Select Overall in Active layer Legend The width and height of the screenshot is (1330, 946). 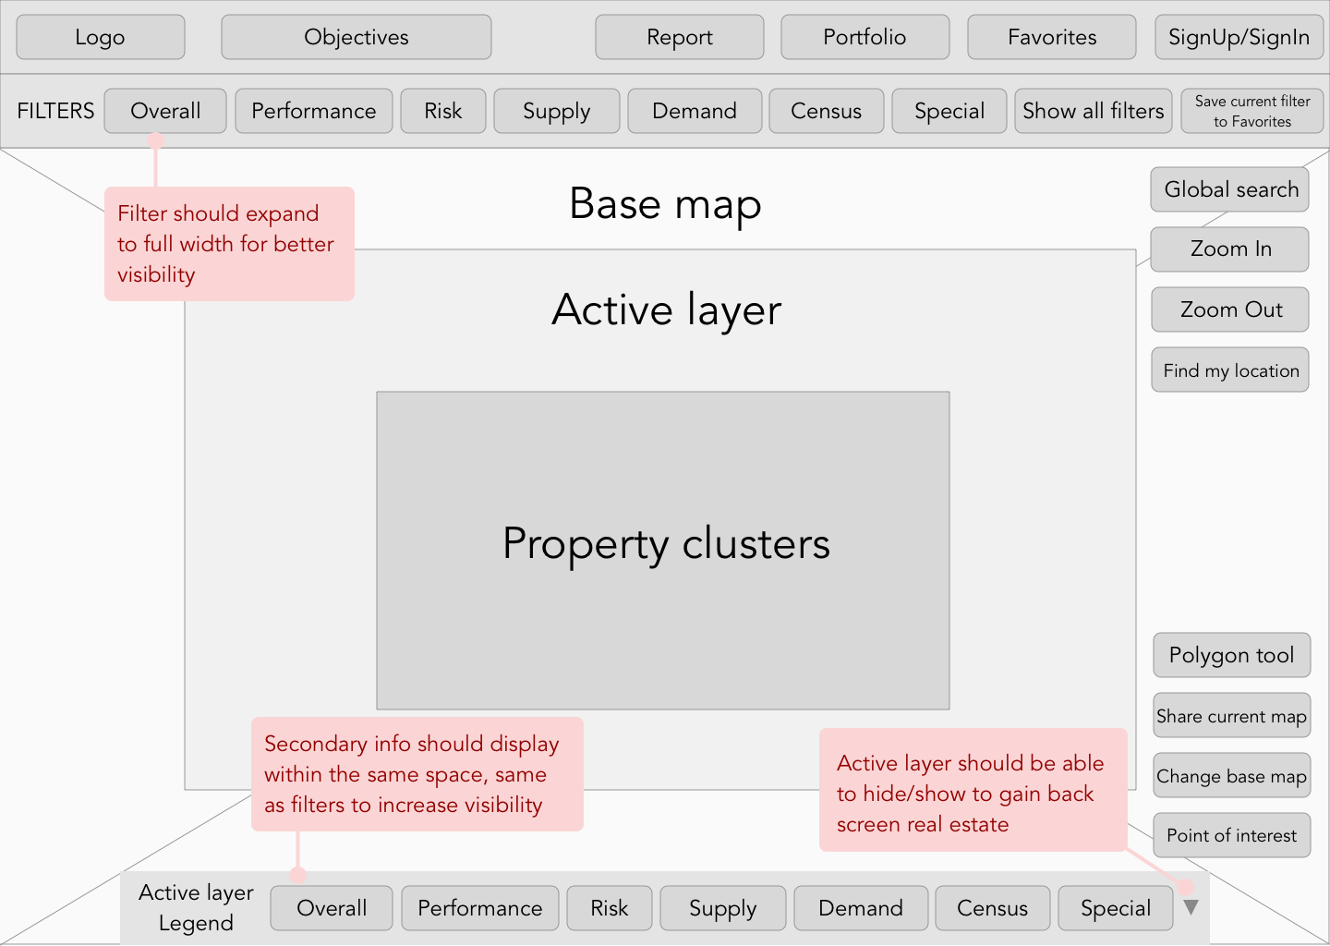(x=332, y=908)
